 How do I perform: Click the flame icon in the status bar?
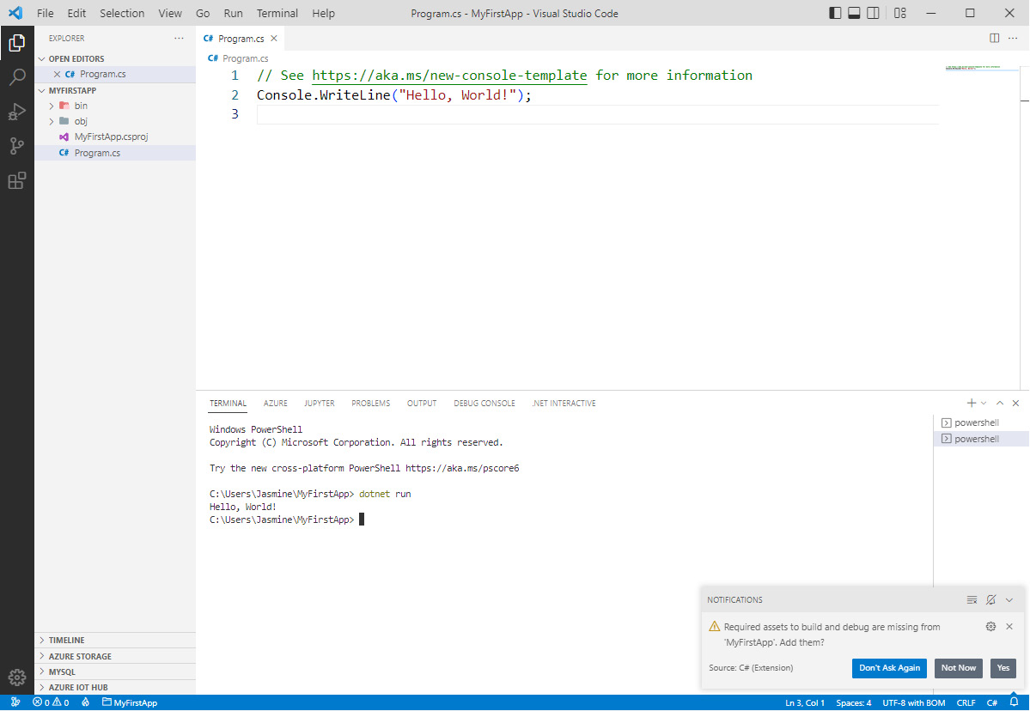coord(85,702)
